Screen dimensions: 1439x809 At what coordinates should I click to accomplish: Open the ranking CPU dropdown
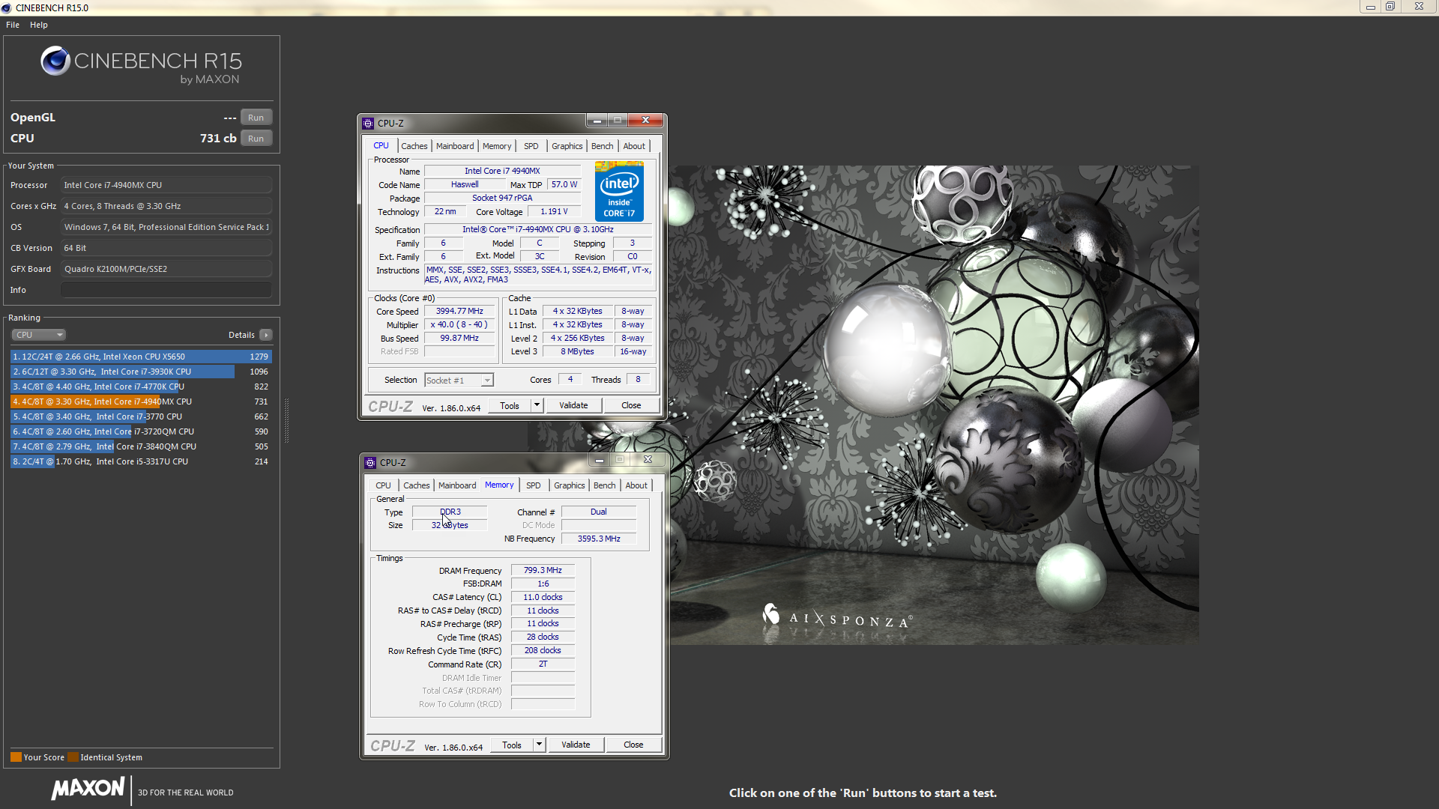(39, 335)
